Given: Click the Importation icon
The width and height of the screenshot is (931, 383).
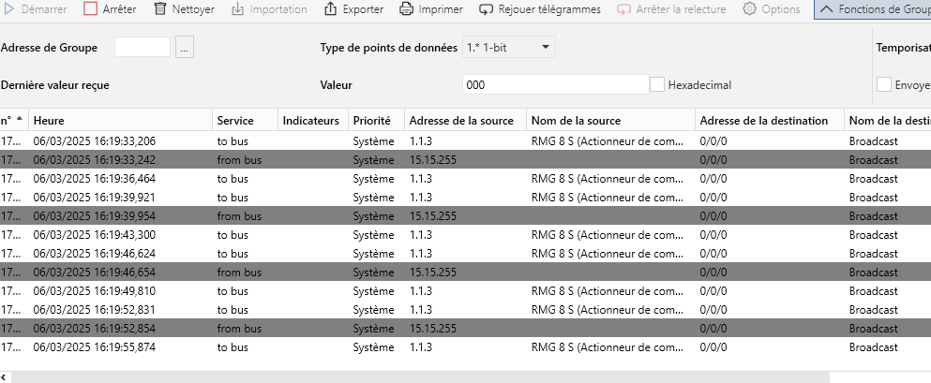Looking at the screenshot, I should coord(237,9).
